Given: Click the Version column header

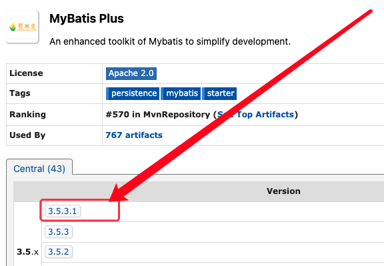Looking at the screenshot, I should [x=283, y=191].
